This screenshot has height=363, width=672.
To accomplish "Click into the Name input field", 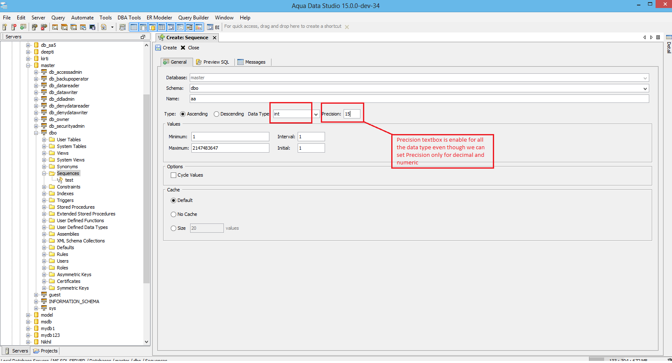I will point(419,99).
